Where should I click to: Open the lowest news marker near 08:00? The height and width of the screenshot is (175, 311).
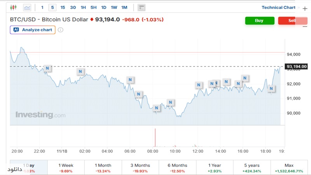(x=156, y=108)
